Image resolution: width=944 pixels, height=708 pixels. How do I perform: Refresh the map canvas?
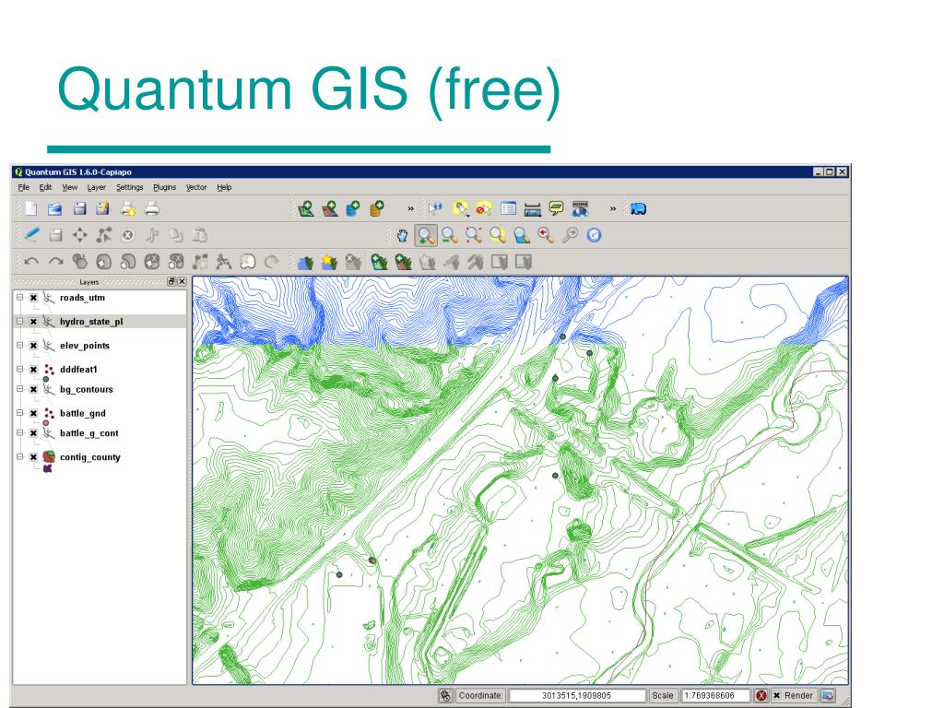595,235
